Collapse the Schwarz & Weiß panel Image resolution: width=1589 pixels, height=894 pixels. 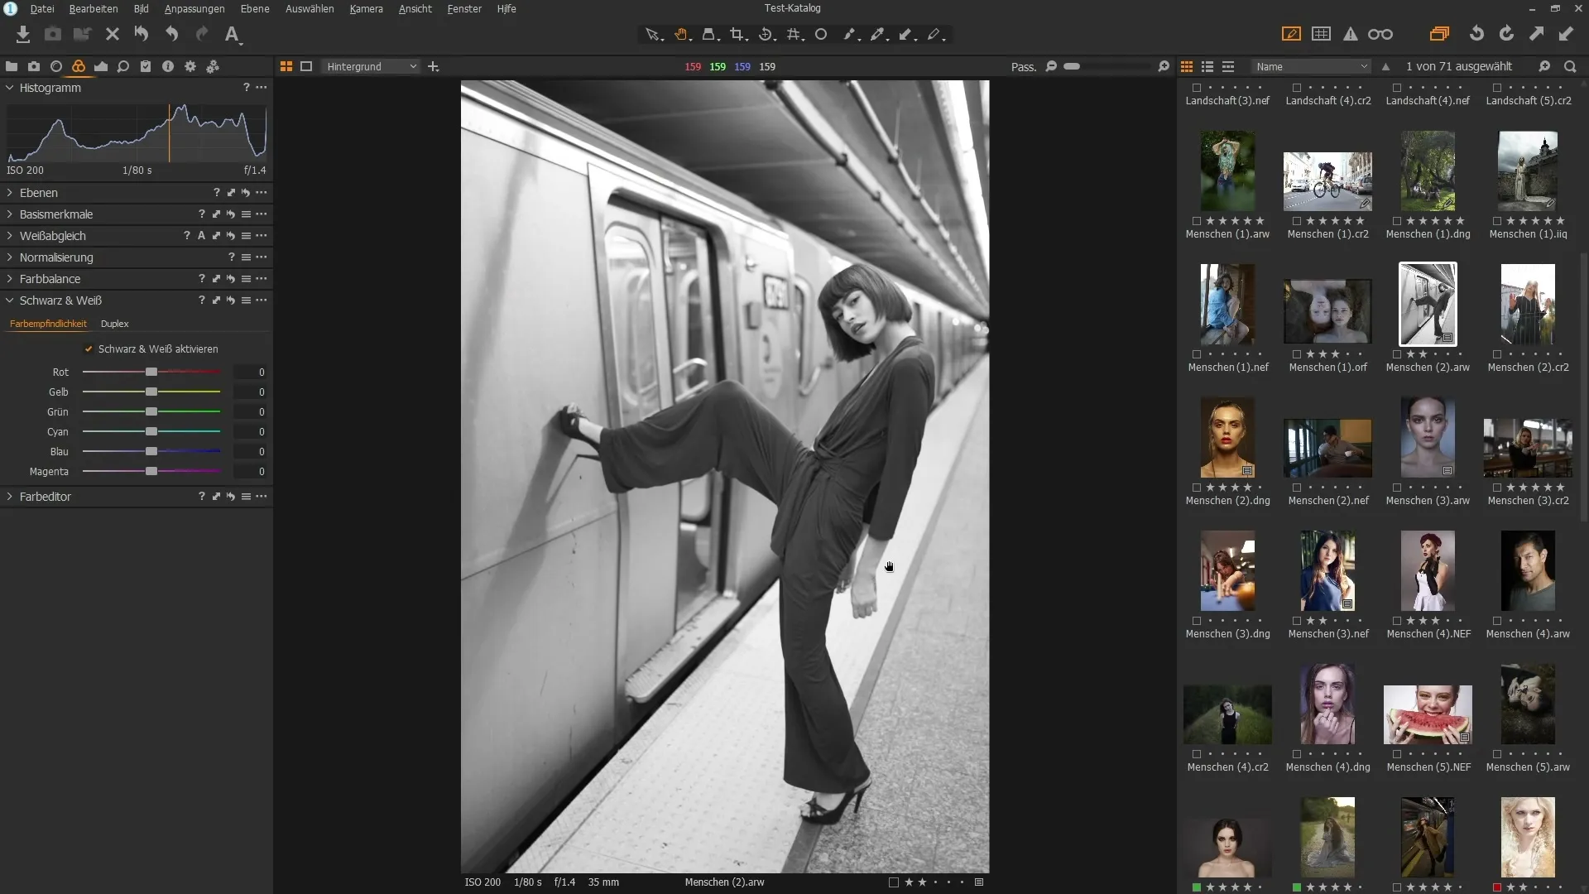(10, 300)
